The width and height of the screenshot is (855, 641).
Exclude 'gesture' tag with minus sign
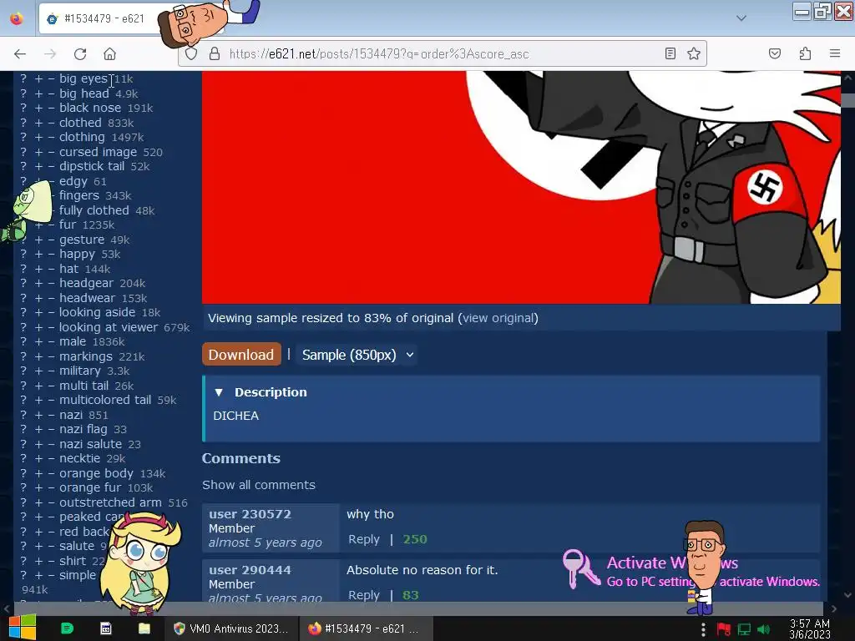[51, 240]
